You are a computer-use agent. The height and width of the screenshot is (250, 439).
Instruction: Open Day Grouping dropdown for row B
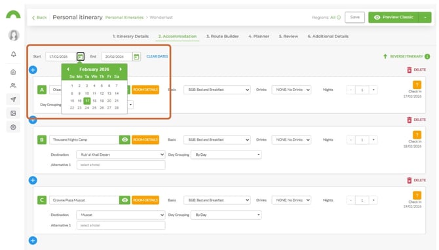point(226,154)
